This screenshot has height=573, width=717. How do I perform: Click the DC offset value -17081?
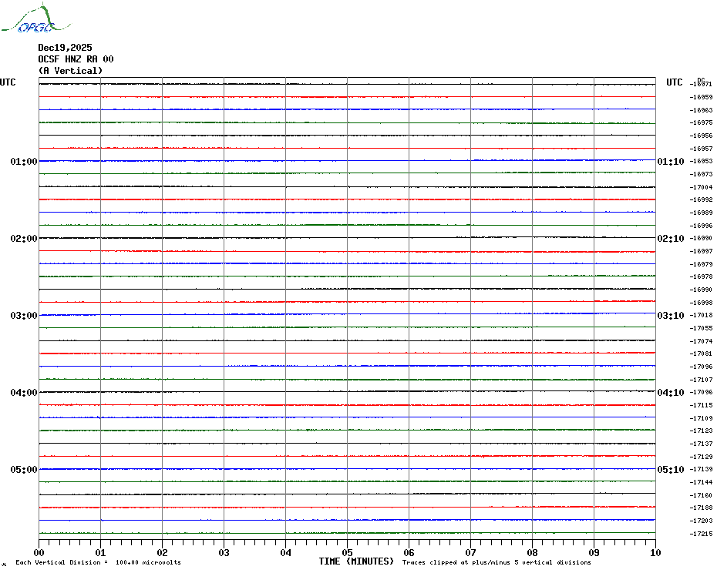tap(701, 354)
